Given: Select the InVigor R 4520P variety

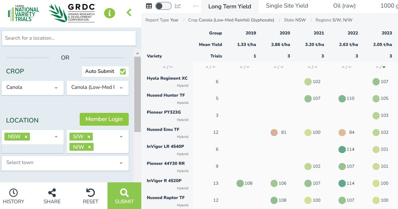Looking at the screenshot, I should [164, 181].
